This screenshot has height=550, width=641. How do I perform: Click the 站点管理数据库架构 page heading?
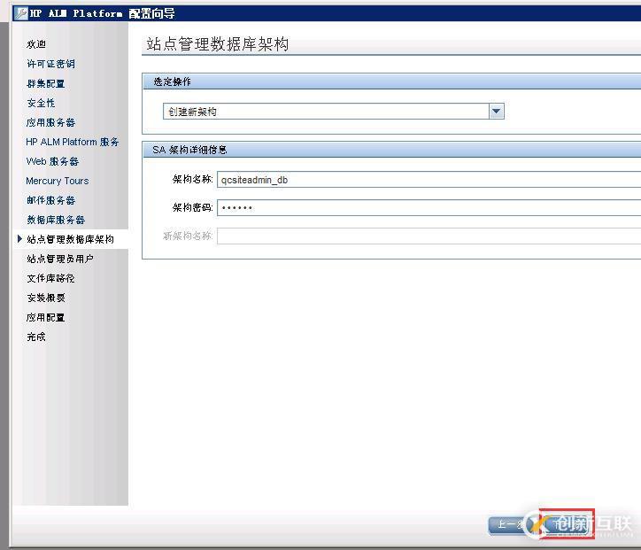218,44
